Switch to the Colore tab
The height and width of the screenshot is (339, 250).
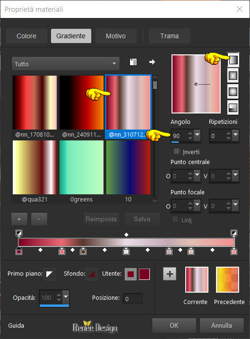pos(26,36)
